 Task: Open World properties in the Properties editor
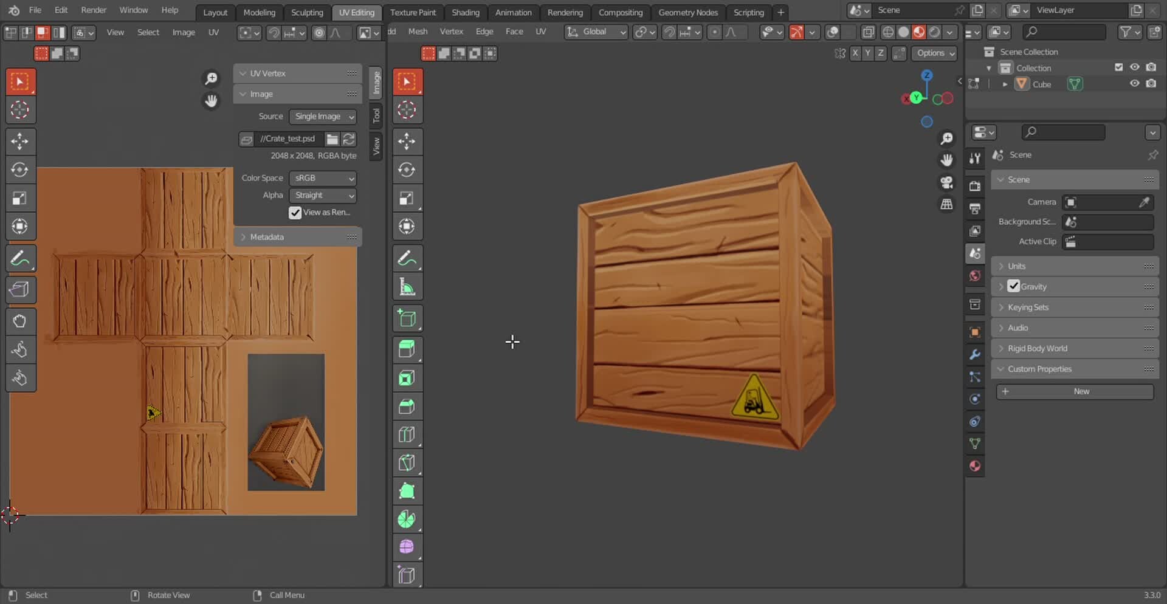tap(975, 275)
